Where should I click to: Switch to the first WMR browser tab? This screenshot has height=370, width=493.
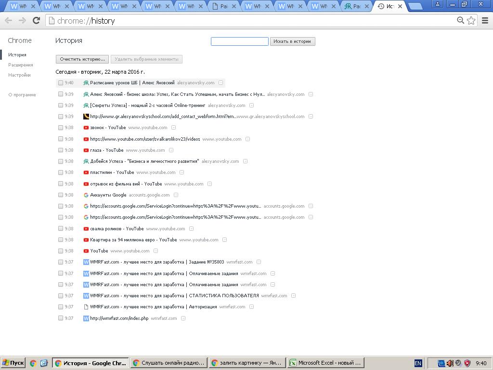pyautogui.click(x=21, y=6)
